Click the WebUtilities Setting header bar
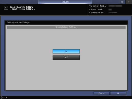 66,27
